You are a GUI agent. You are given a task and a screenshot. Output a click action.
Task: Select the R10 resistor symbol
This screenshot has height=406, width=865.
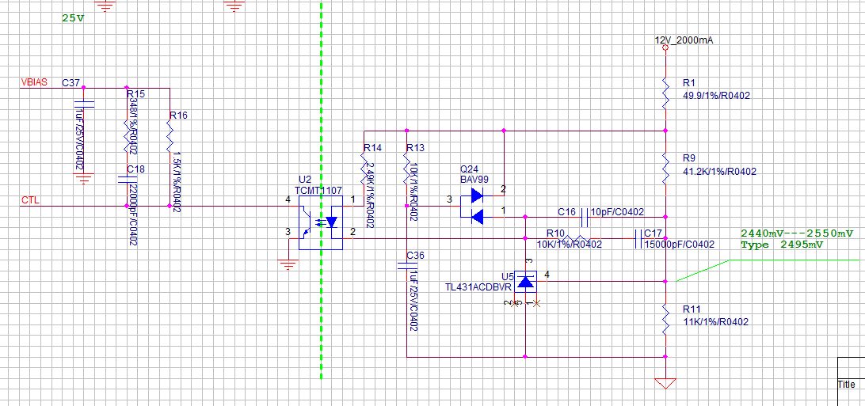click(x=575, y=238)
